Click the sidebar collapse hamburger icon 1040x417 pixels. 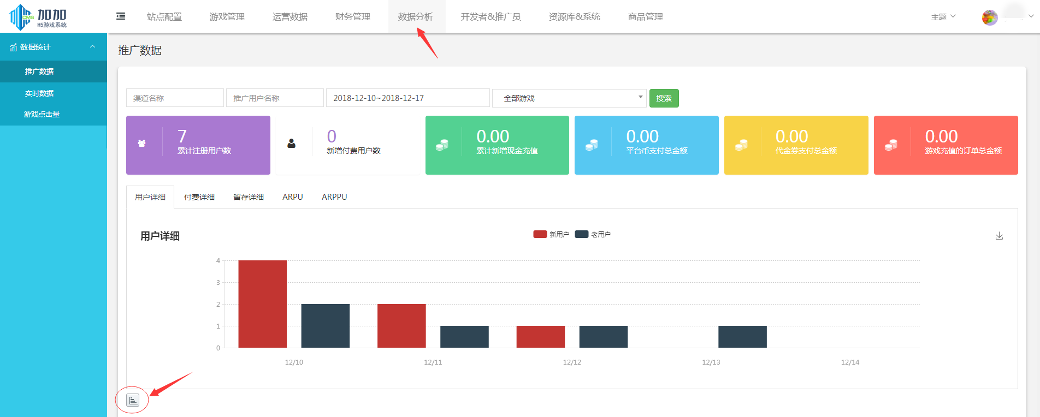click(121, 16)
